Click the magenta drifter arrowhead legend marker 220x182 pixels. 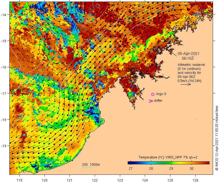click(151, 101)
